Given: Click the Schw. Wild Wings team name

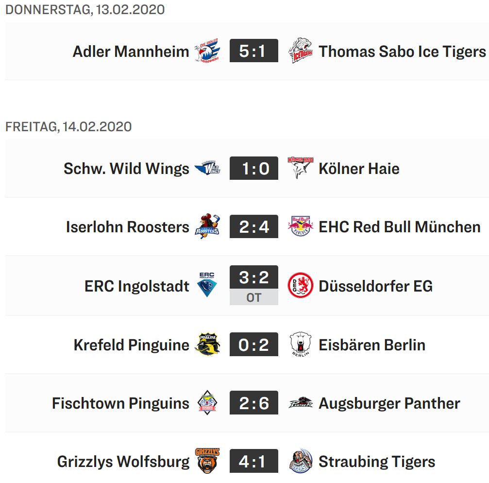Looking at the screenshot, I should click(126, 169).
